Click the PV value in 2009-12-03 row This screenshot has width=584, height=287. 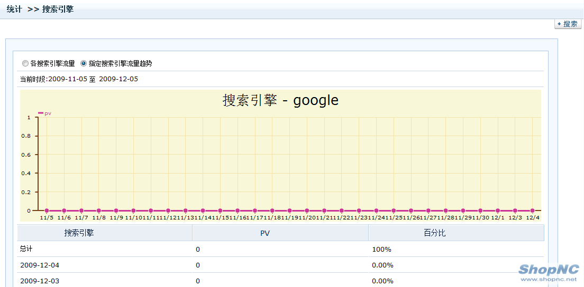(198, 281)
